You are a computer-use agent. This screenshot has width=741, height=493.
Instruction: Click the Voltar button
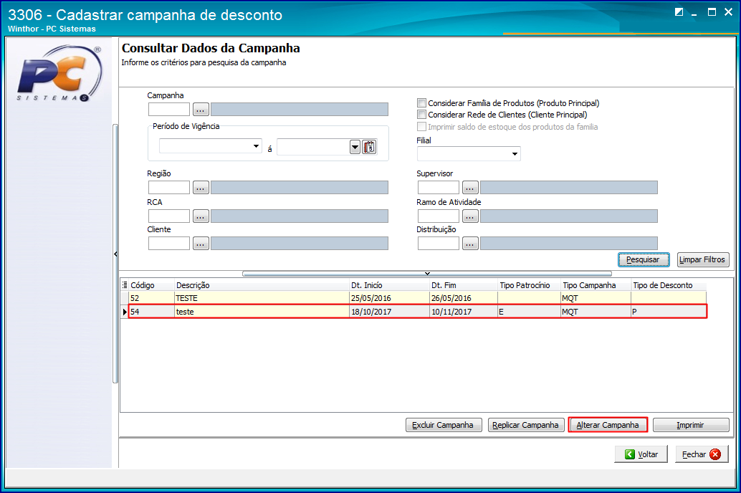(x=641, y=454)
